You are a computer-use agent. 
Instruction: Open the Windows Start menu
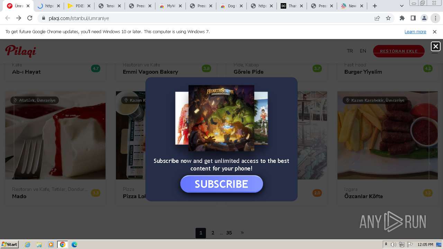9,244
